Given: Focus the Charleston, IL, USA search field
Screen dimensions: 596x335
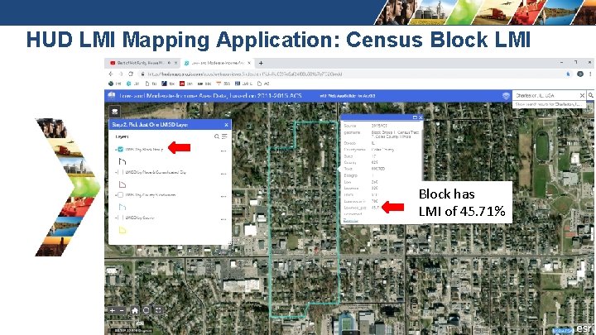Looking at the screenshot, I should pos(546,95).
